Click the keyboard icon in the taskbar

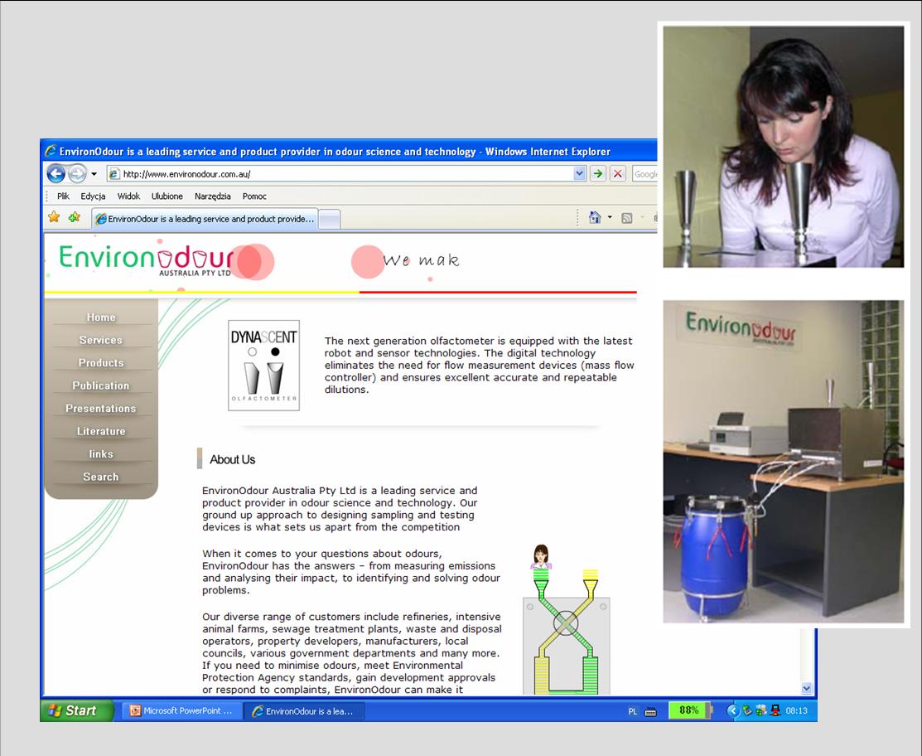coord(650,712)
